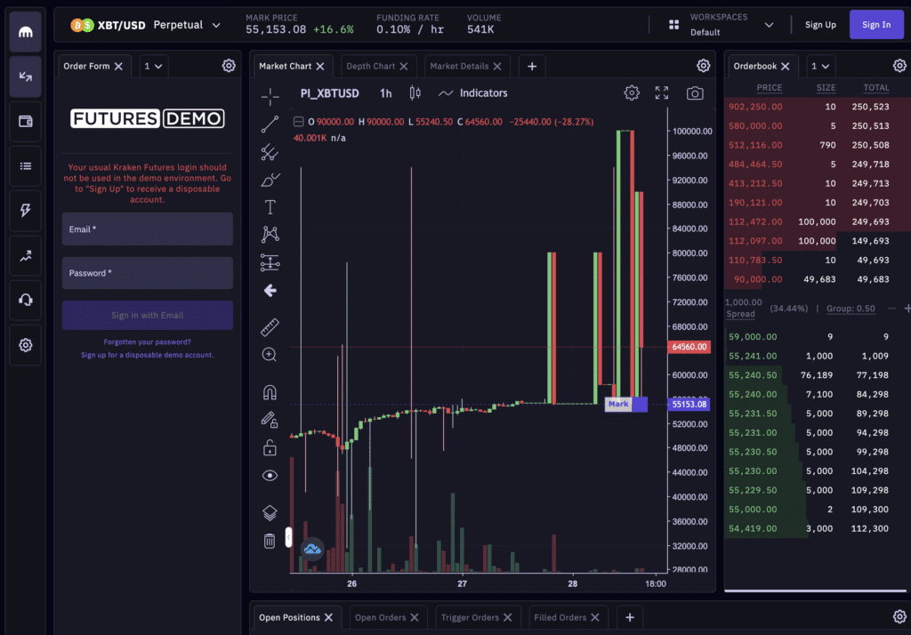Click the trash remove drawings icon
Screen dimensions: 911x635
[270, 541]
